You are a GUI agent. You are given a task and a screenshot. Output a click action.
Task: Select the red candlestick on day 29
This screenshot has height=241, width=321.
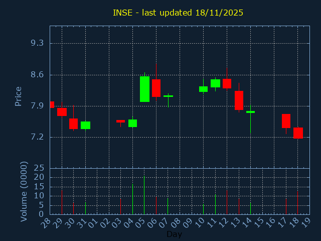click(x=62, y=112)
